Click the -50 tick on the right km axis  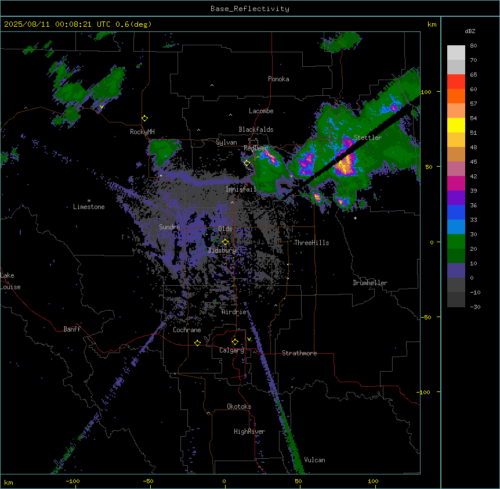click(x=426, y=317)
